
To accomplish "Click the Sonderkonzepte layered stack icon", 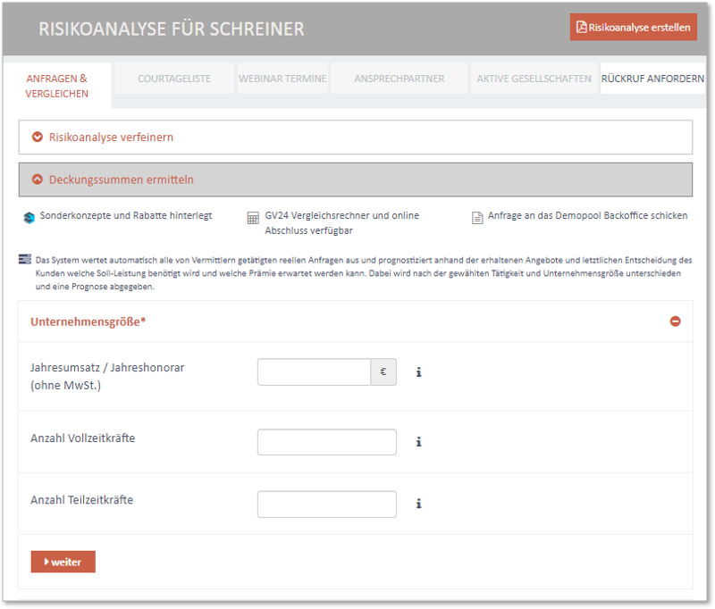I will pyautogui.click(x=29, y=218).
